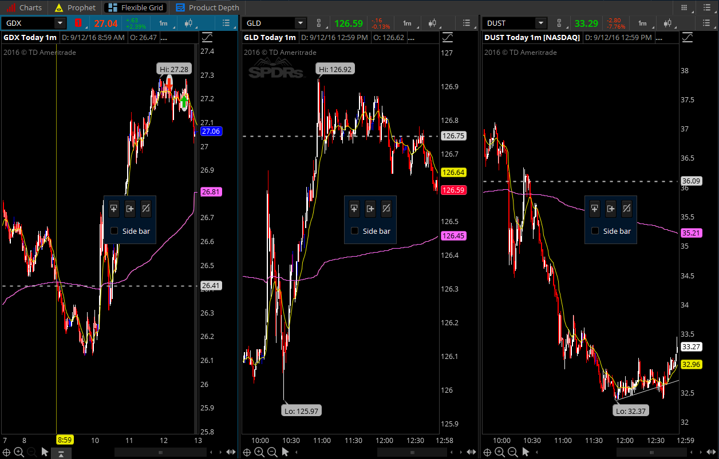Screen dimensions: 719x459
Task: Open top-right window menu icon
Action: click(708, 7)
